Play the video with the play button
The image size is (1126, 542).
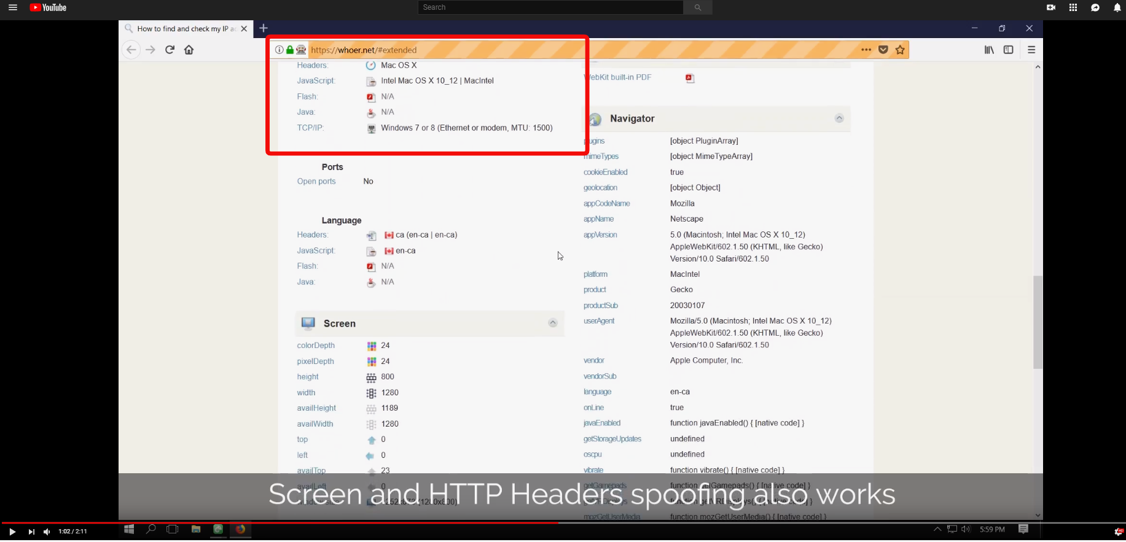click(x=12, y=532)
